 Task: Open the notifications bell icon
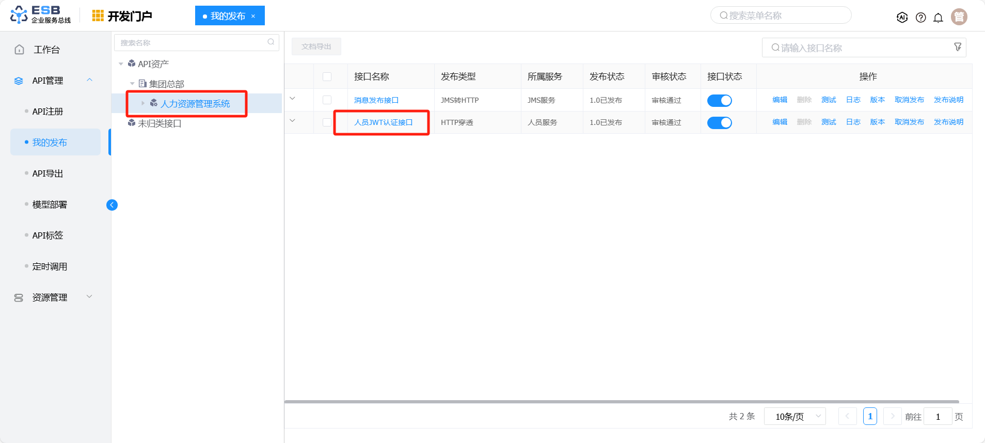[938, 18]
